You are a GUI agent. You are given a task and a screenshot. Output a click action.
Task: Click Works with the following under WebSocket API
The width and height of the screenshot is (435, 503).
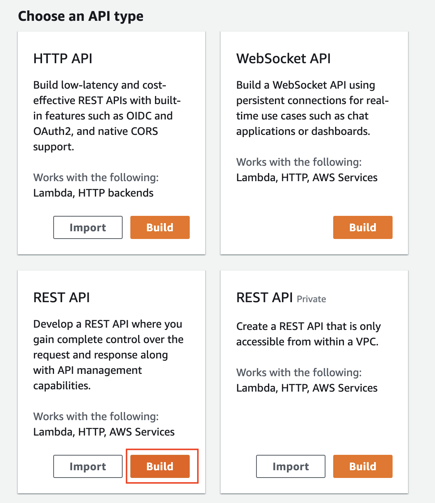(x=298, y=162)
